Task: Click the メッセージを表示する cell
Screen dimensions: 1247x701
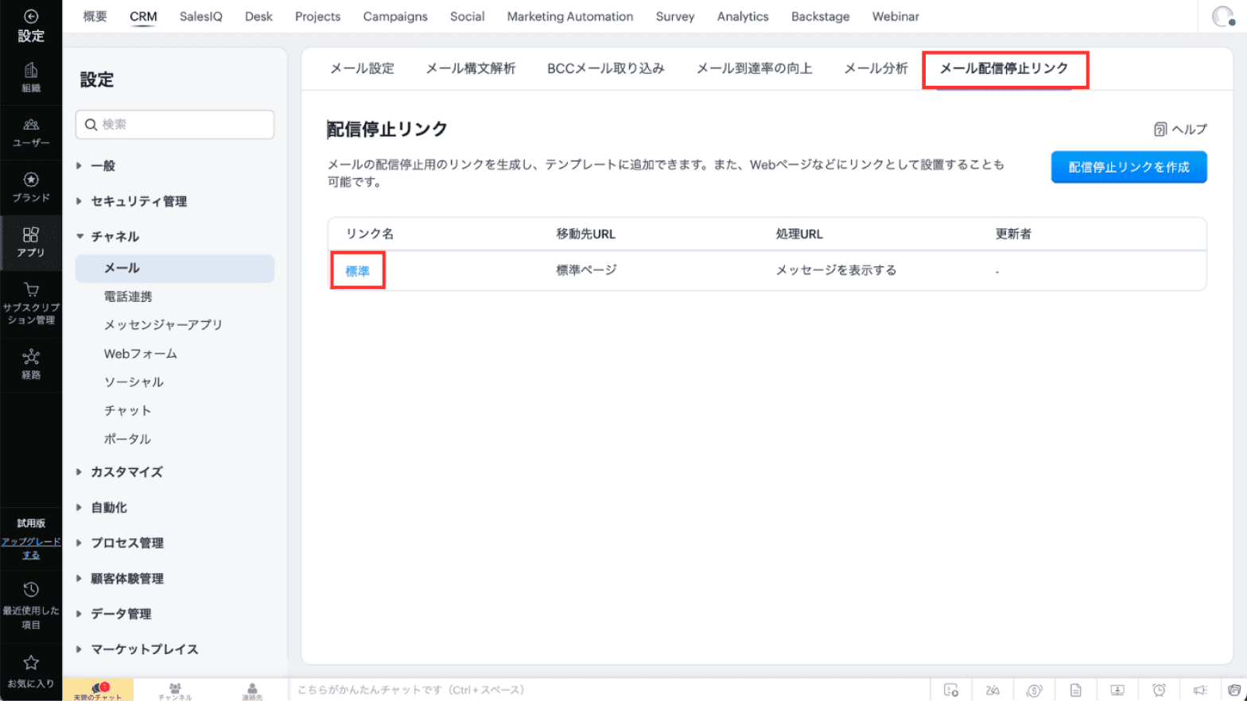Action: (x=837, y=270)
